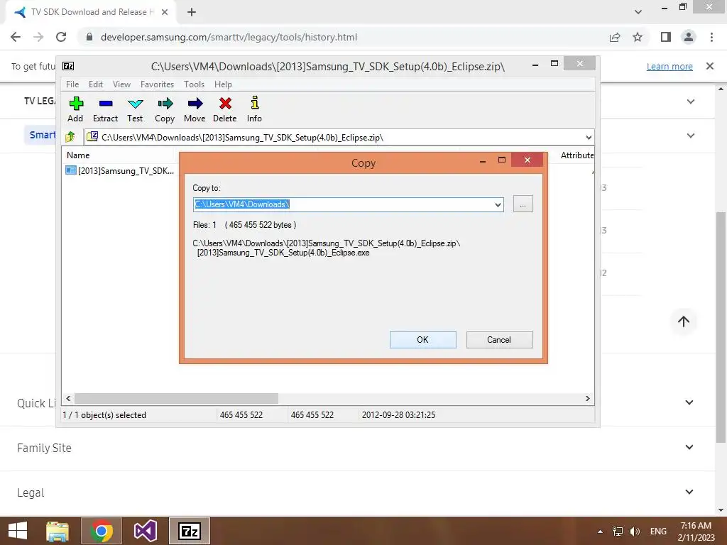Toggle Chrome side panel icon
The height and width of the screenshot is (545, 727).
[666, 37]
